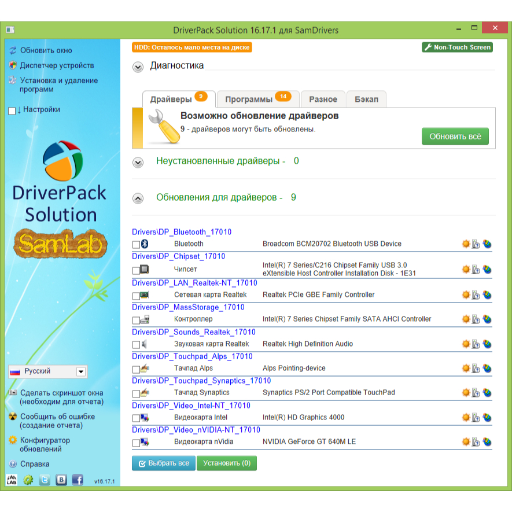
Task: Expand the Неустановленные драйверы section
Action: click(x=138, y=163)
